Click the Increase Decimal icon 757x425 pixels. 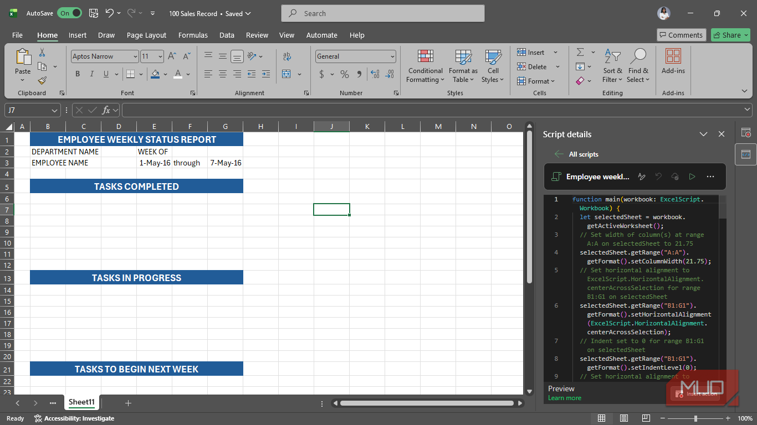[375, 74]
